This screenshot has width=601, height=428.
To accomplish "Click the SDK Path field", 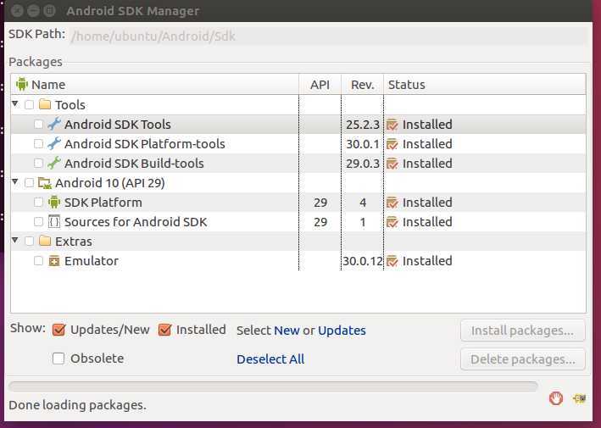I will 328,36.
